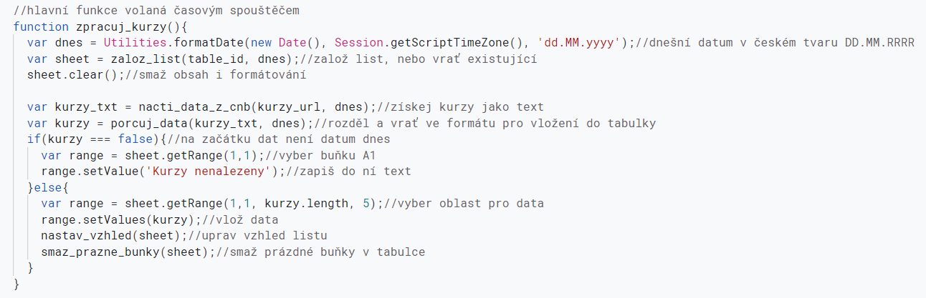The height and width of the screenshot is (298, 926).
Task: Click on range.setValues(kurzy) statement
Action: point(117,219)
